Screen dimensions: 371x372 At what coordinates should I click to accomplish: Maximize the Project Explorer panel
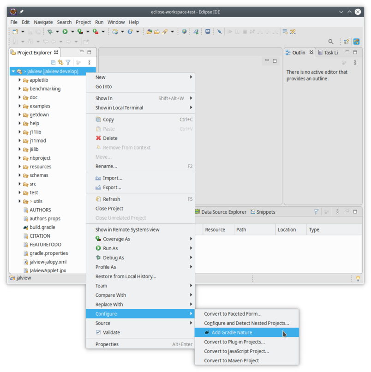pyautogui.click(x=89, y=52)
